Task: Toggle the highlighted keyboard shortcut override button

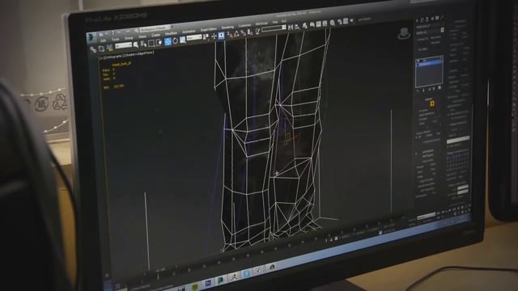Action: coord(221,36)
